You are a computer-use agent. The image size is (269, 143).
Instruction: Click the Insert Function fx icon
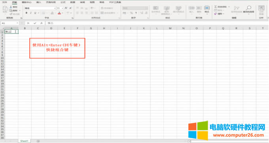click(x=42, y=23)
